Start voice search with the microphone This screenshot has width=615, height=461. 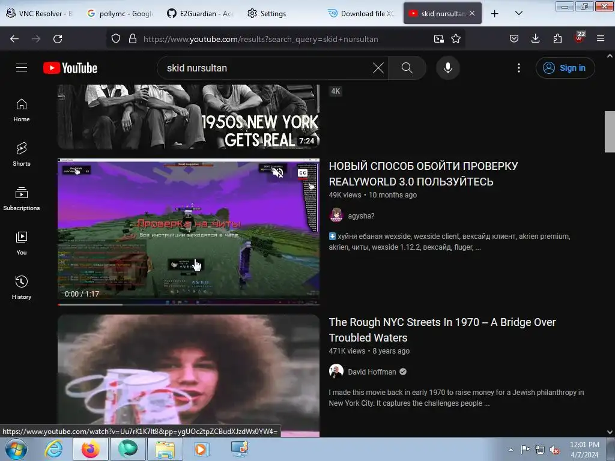(x=448, y=68)
